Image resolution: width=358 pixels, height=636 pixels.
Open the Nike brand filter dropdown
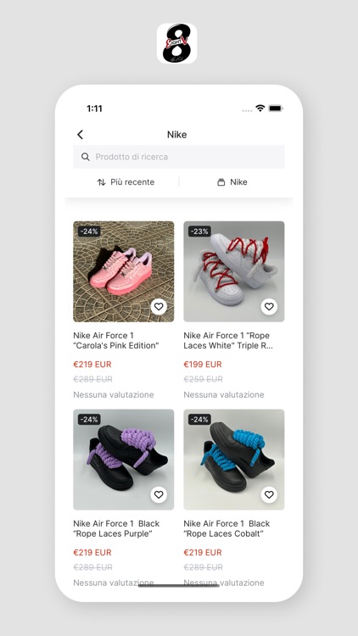(232, 182)
